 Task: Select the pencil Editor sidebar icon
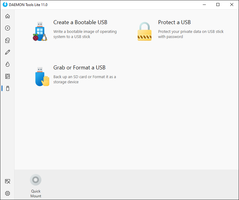(x=8, y=52)
